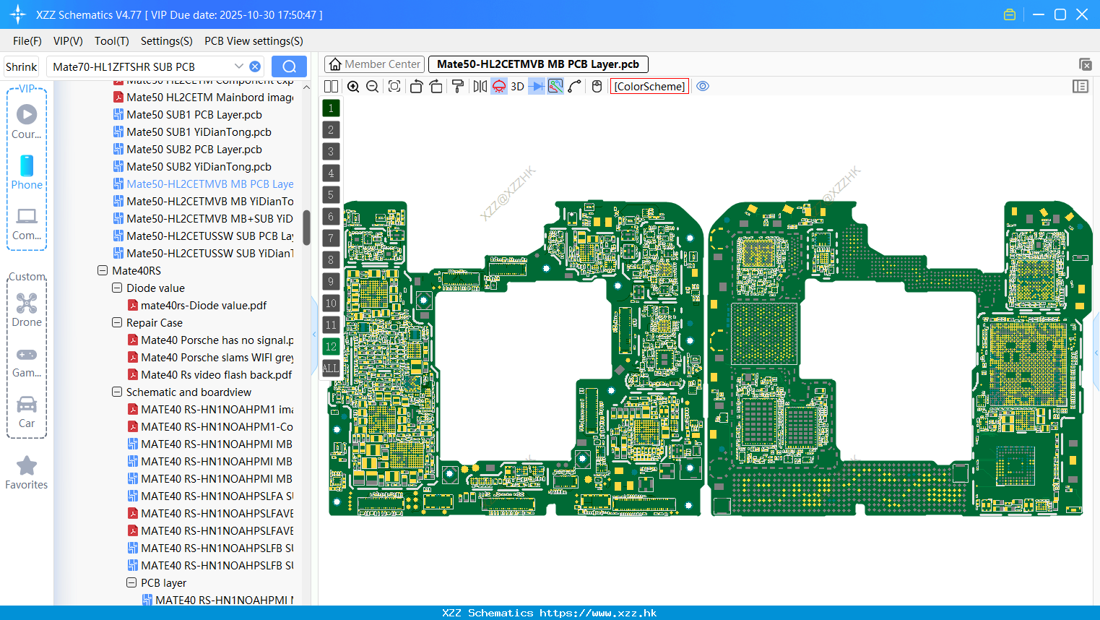Collapse the Repair Case folder

(x=117, y=322)
